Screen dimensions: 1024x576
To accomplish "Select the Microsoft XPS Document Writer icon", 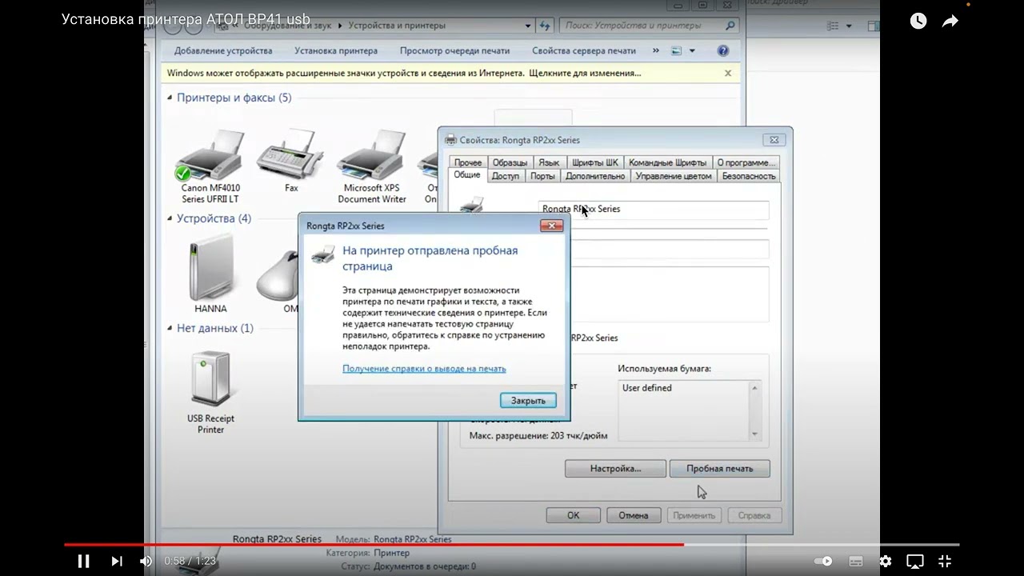I will 372,166.
